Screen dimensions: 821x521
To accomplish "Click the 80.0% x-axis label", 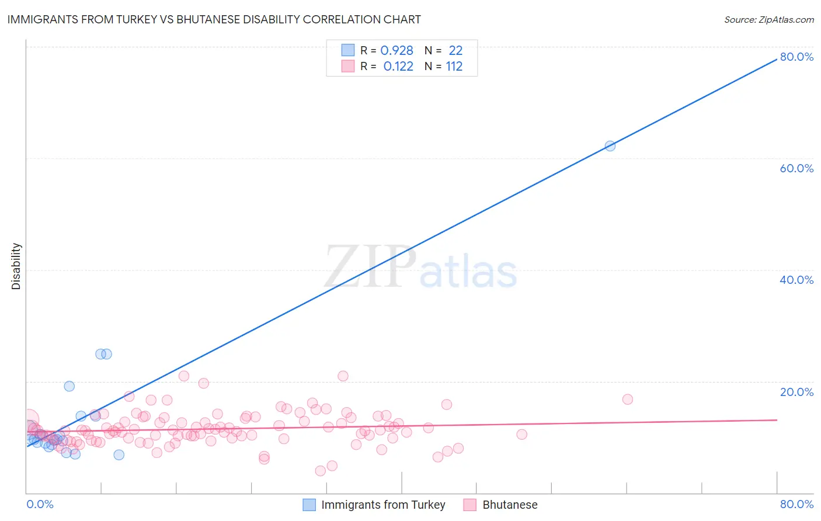I will [x=796, y=504].
